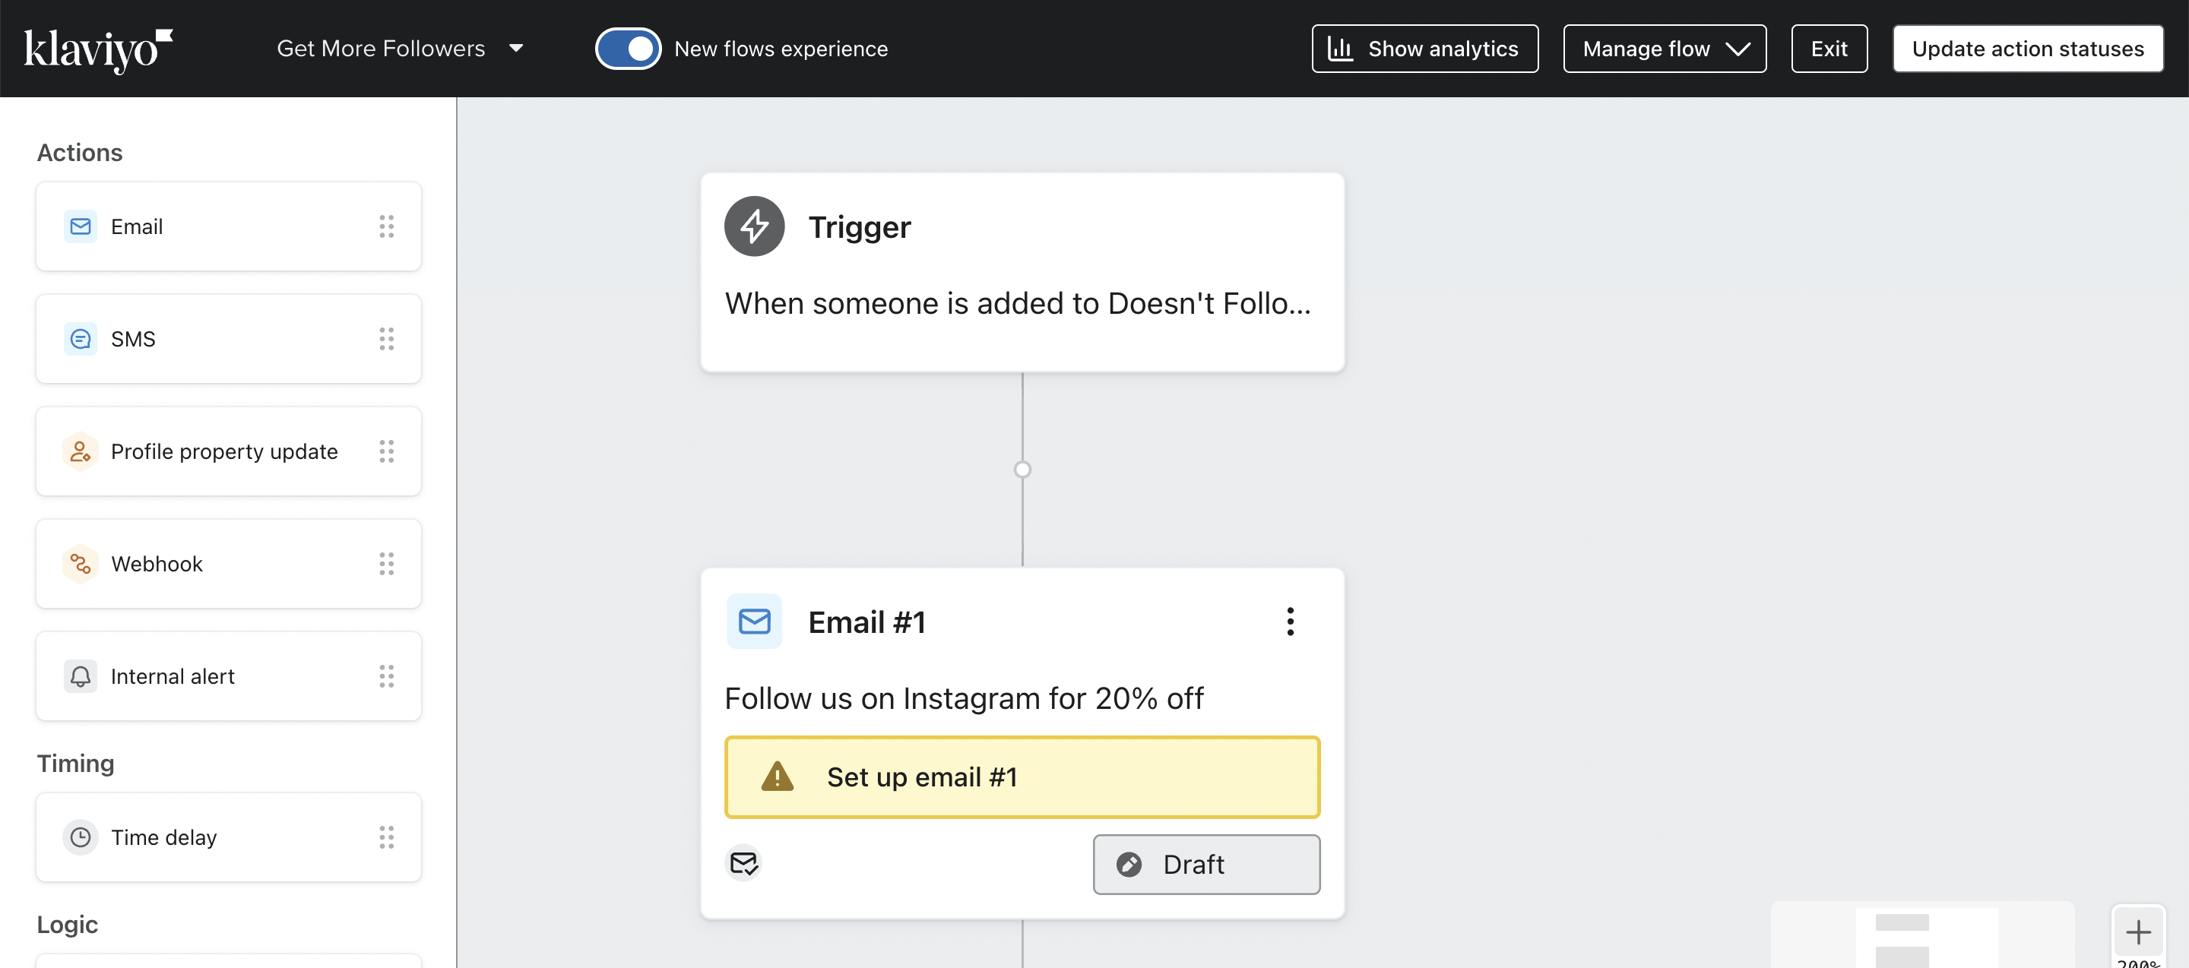Click the zoom in plus control
Image resolution: width=2189 pixels, height=968 pixels.
[2140, 932]
